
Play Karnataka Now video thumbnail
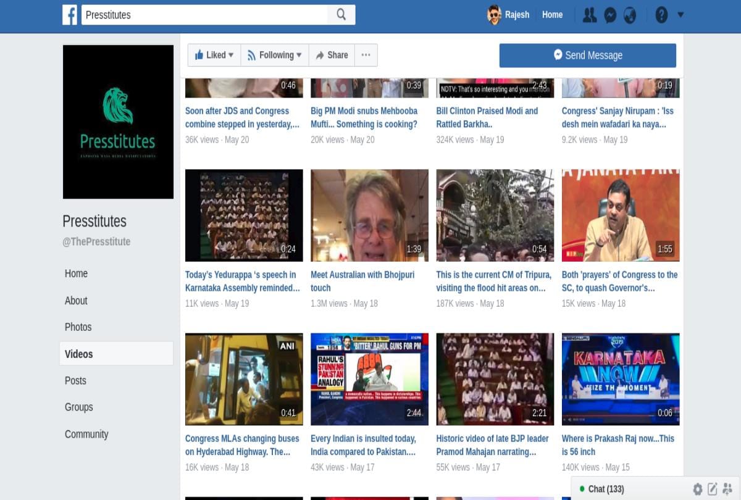tap(621, 379)
